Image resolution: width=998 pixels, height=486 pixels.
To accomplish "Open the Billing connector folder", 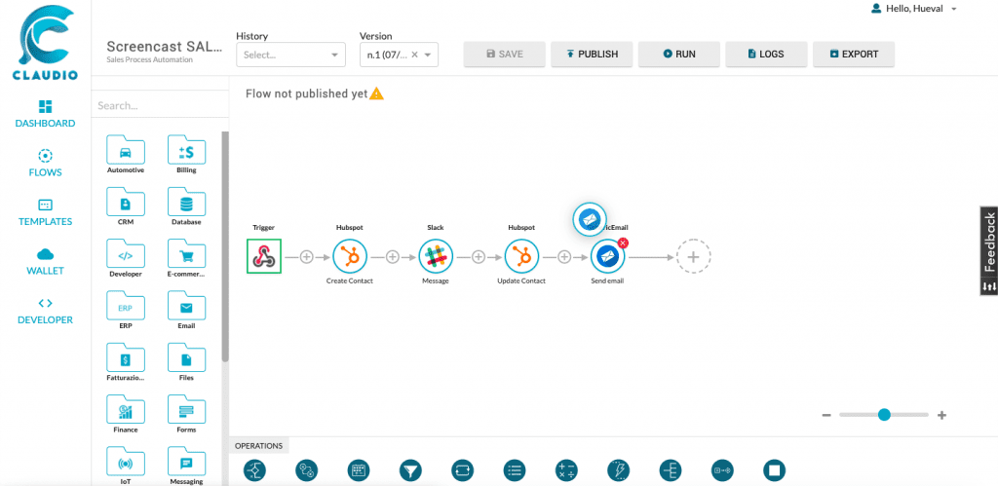I will pyautogui.click(x=186, y=155).
